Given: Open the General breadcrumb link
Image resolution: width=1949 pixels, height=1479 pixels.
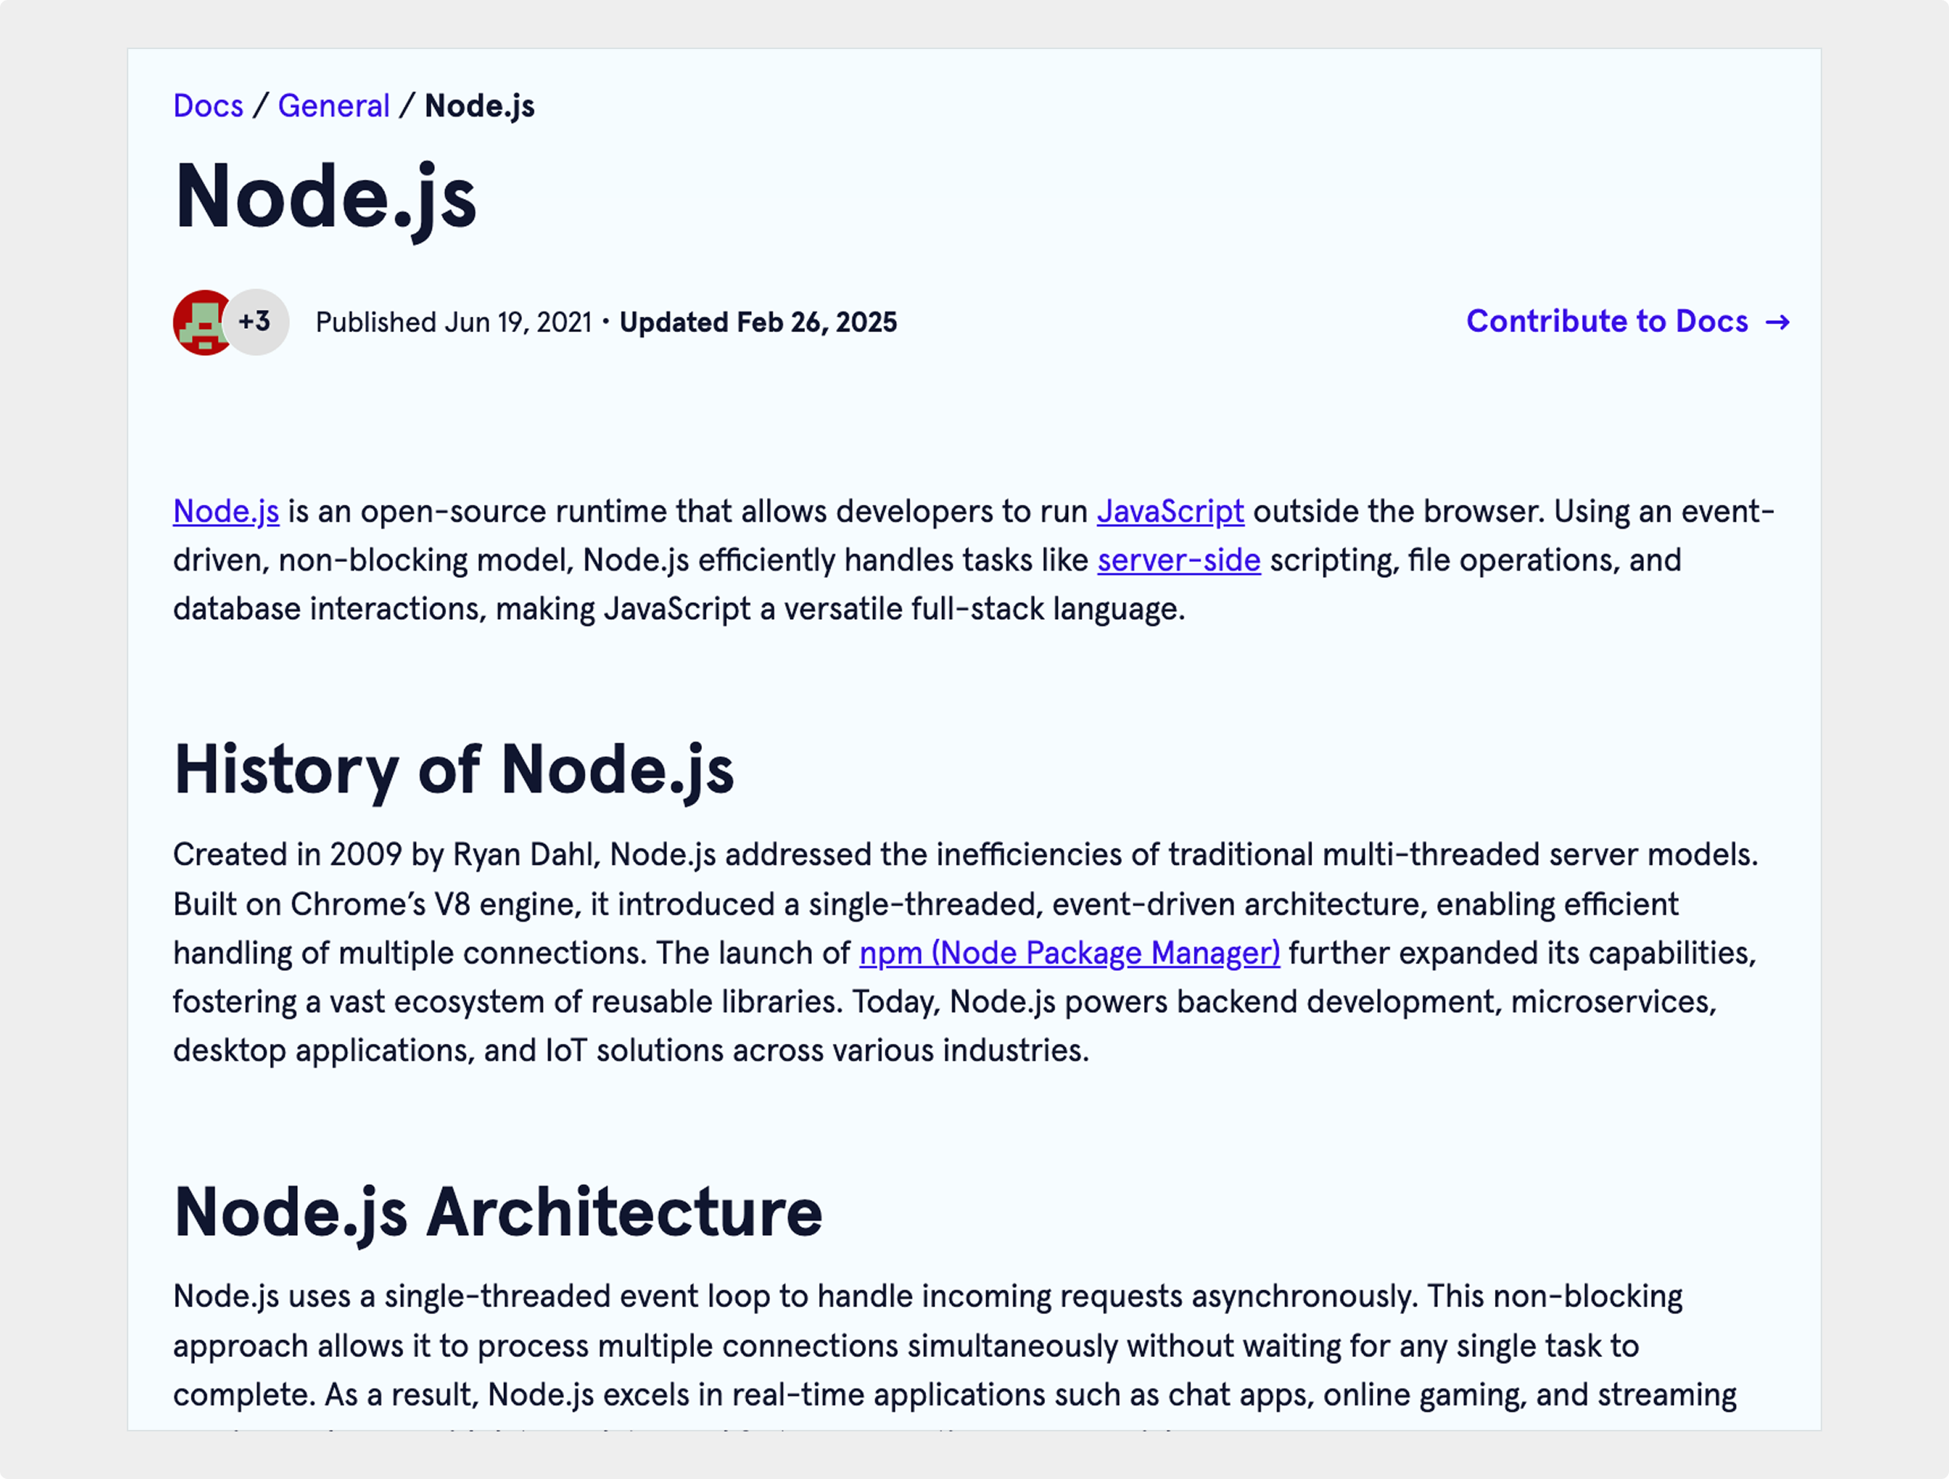Looking at the screenshot, I should (333, 105).
